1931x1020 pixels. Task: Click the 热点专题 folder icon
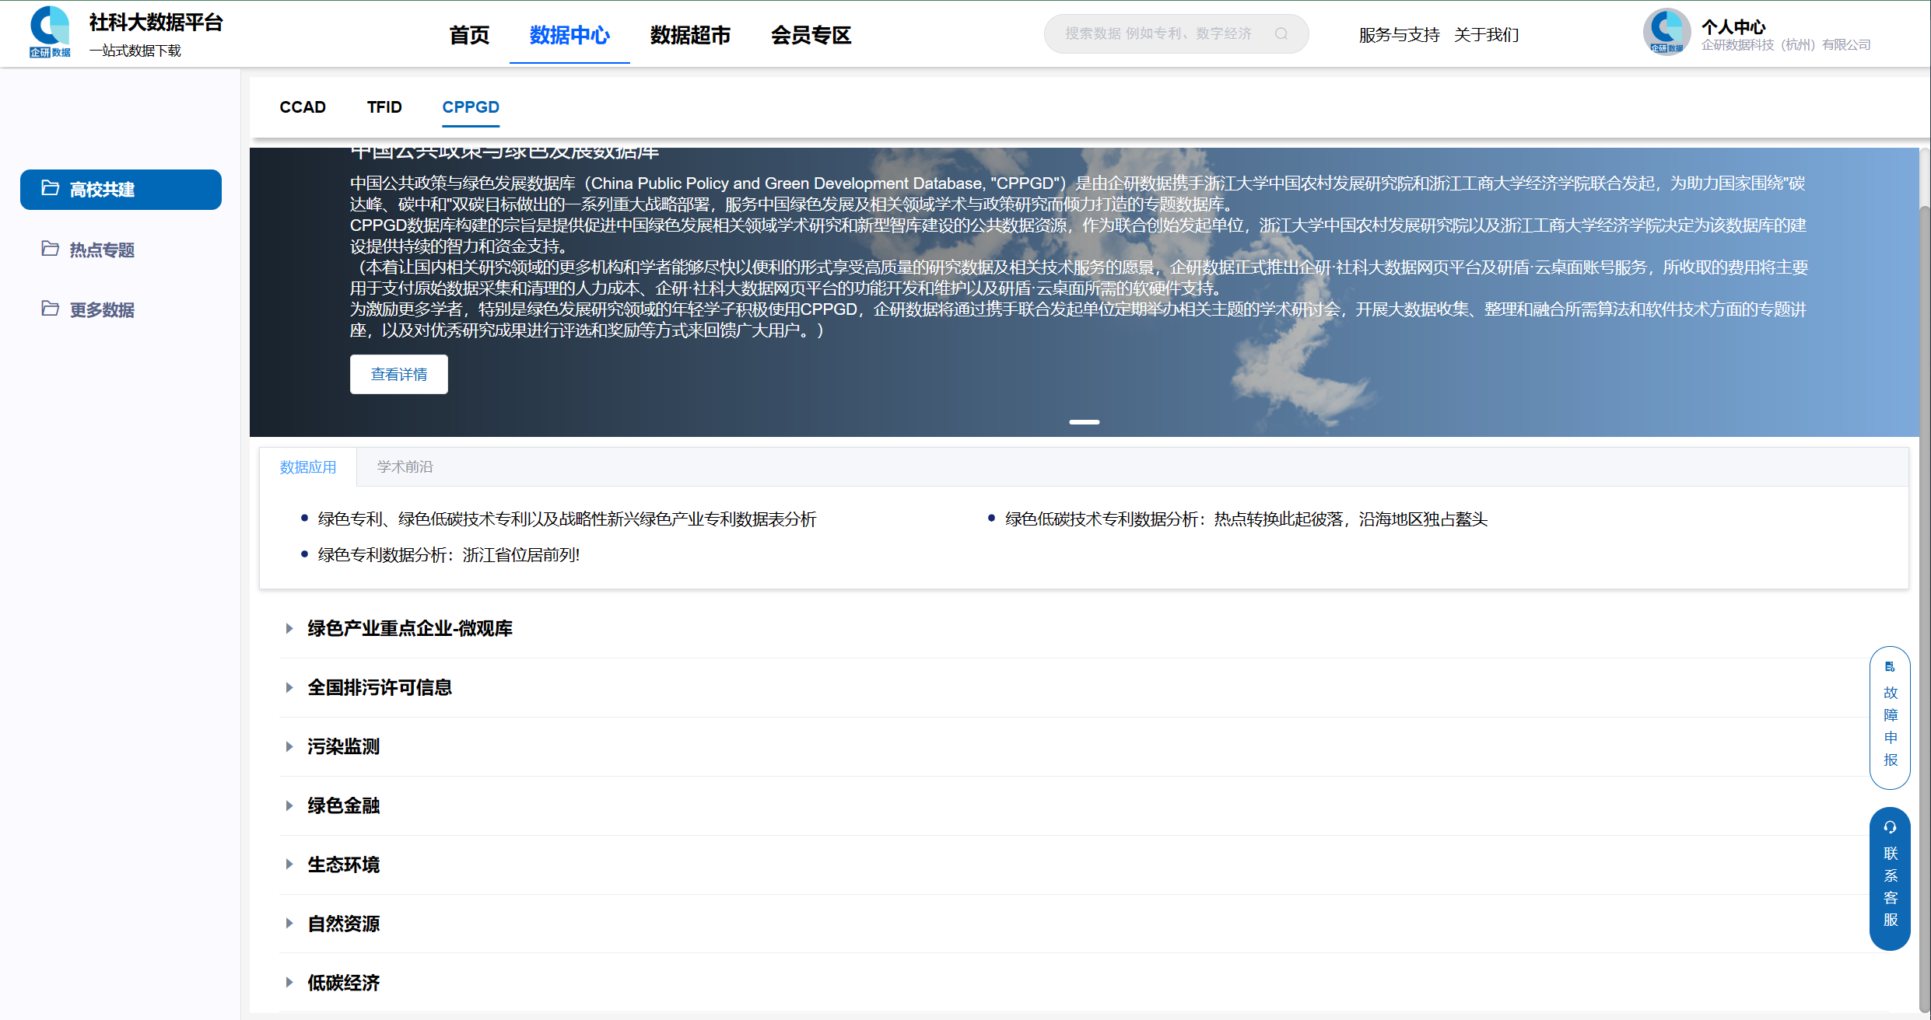tap(51, 249)
